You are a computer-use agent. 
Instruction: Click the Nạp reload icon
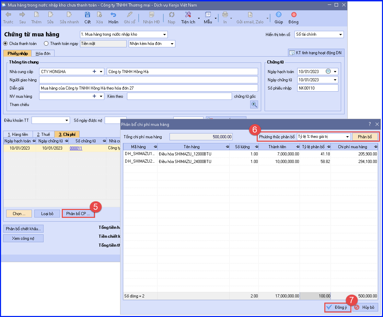172,15
